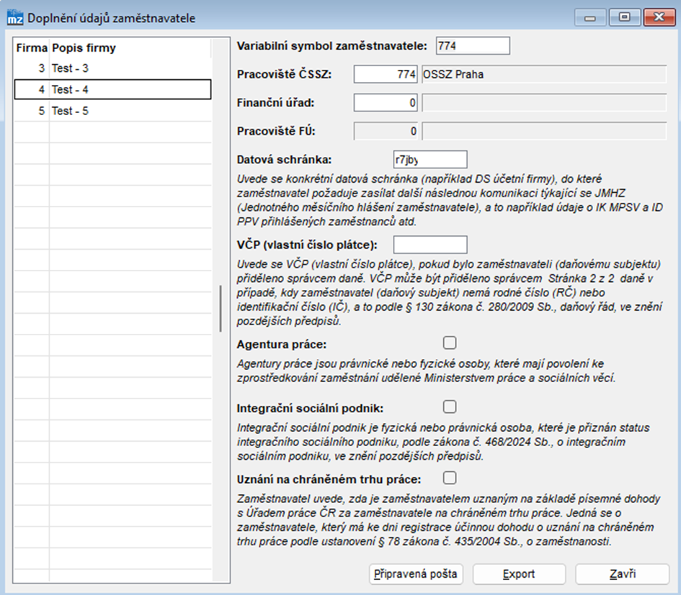Click the Firma column header
Viewport: 681px width, 595px height.
click(x=32, y=47)
